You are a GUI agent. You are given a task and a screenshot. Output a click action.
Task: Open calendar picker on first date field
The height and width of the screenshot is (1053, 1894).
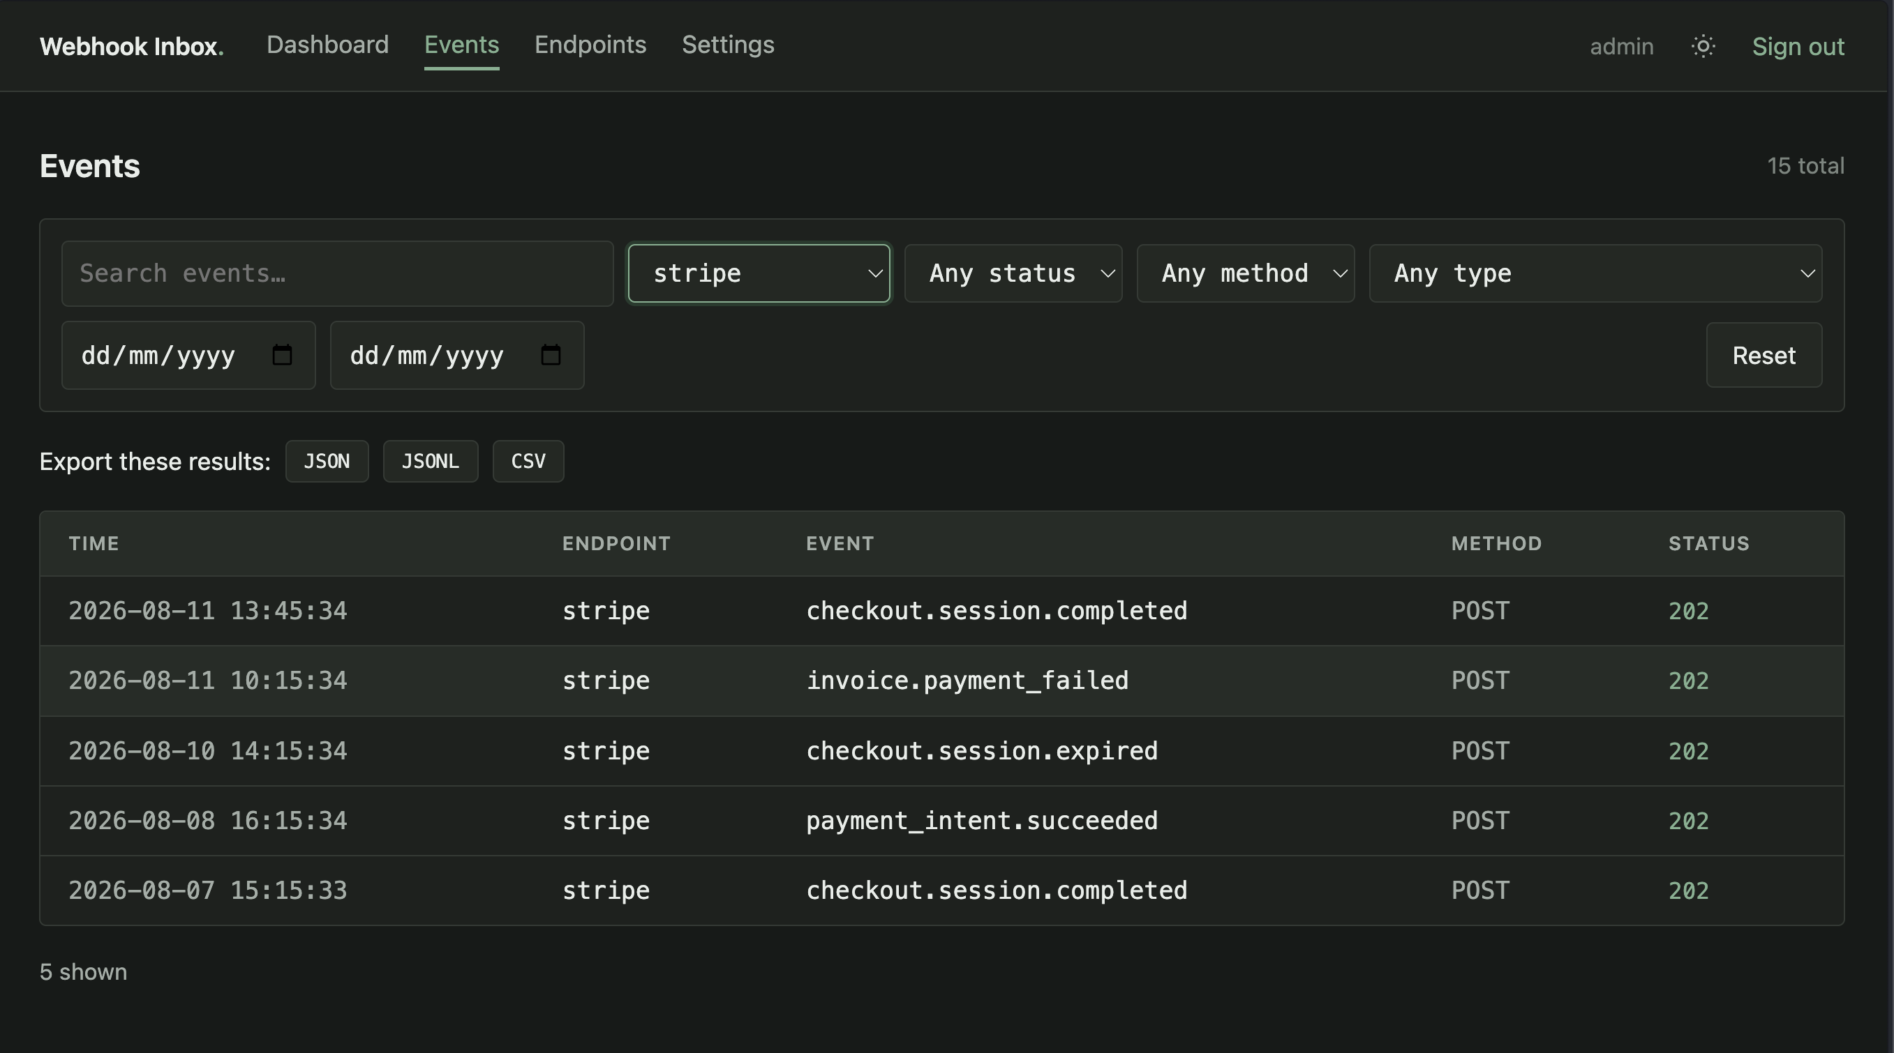tap(283, 355)
